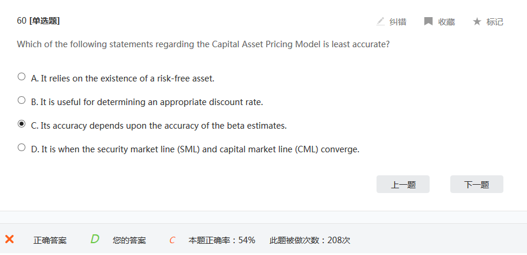Click the 标记 text link
This screenshot has height=255, width=527.
coord(495,22)
